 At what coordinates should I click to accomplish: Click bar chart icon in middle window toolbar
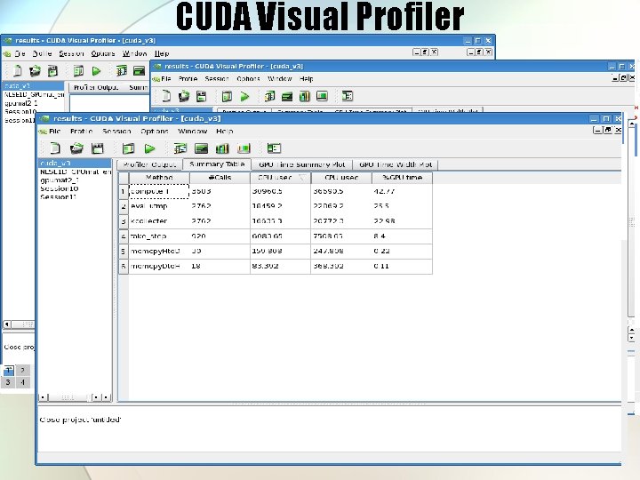pyautogui.click(x=305, y=96)
